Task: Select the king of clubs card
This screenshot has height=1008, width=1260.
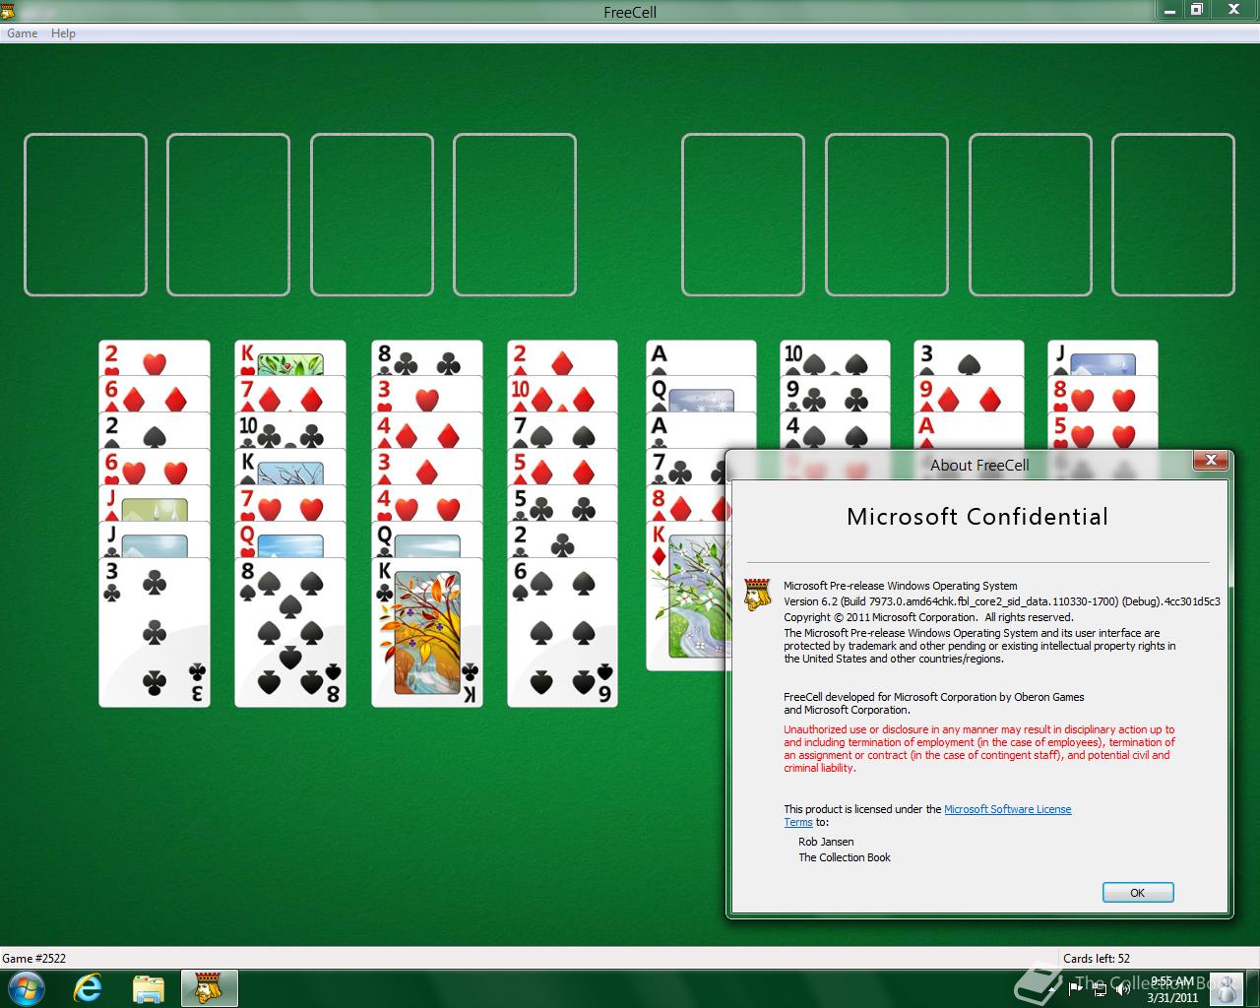Action: coord(427,632)
